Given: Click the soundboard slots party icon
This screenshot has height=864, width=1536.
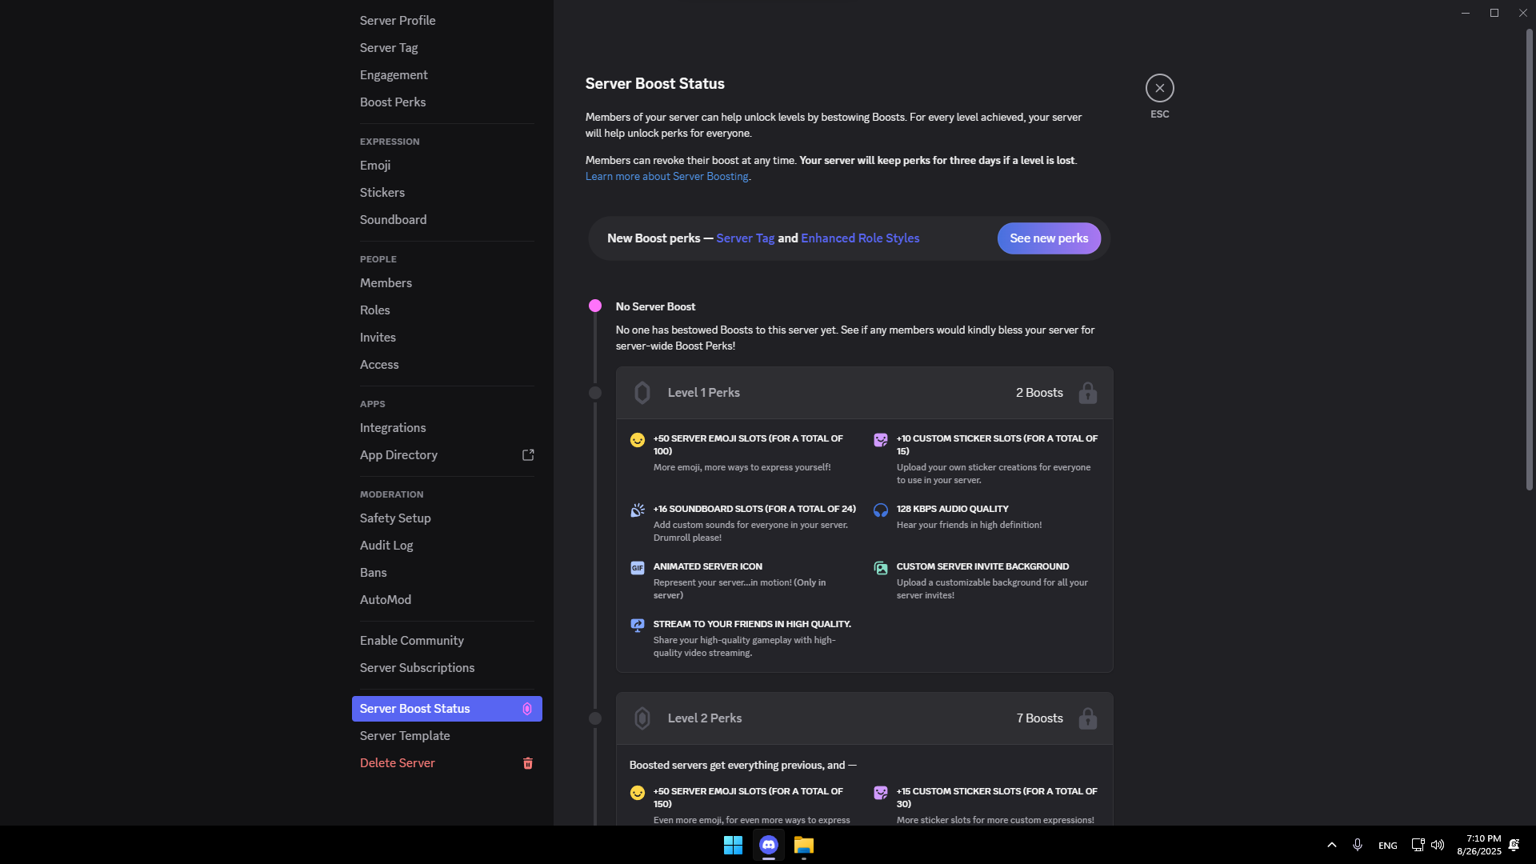Looking at the screenshot, I should point(638,510).
